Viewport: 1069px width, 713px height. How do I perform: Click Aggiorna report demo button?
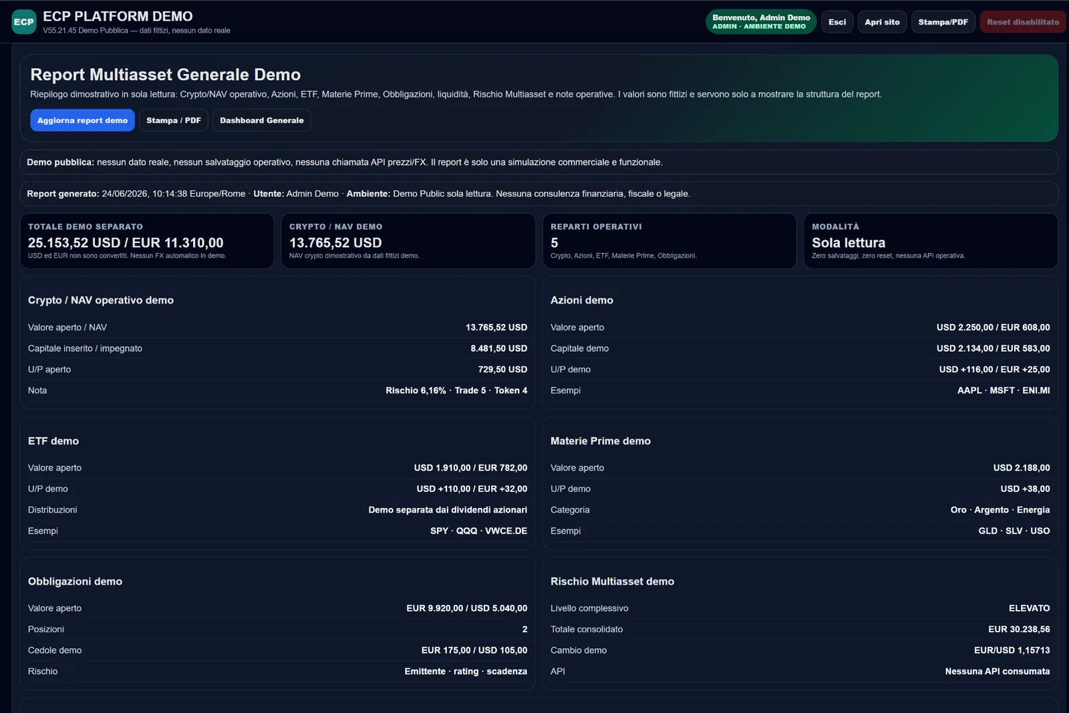click(82, 120)
